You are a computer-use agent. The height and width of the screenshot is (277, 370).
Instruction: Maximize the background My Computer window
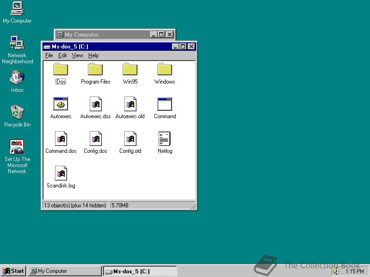(x=161, y=35)
